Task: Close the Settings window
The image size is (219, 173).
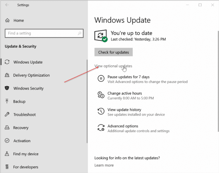Action: point(212,5)
